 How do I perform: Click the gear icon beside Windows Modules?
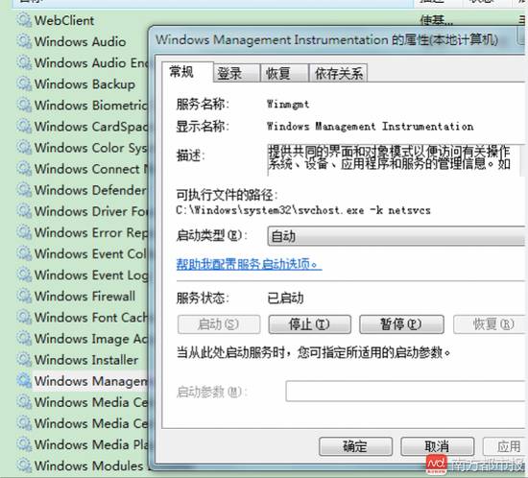coord(24,466)
